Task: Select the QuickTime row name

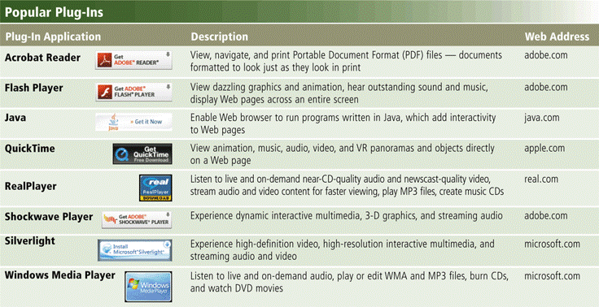Action: [x=29, y=149]
